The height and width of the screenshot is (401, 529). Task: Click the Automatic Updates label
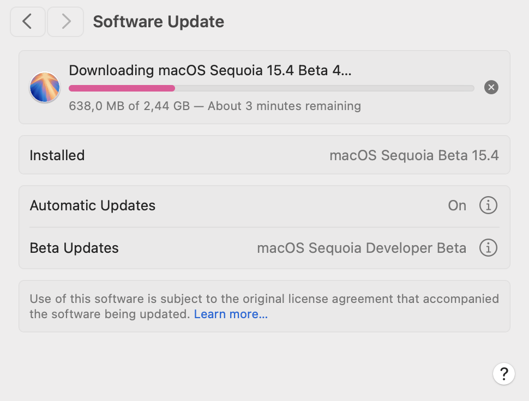coord(93,205)
